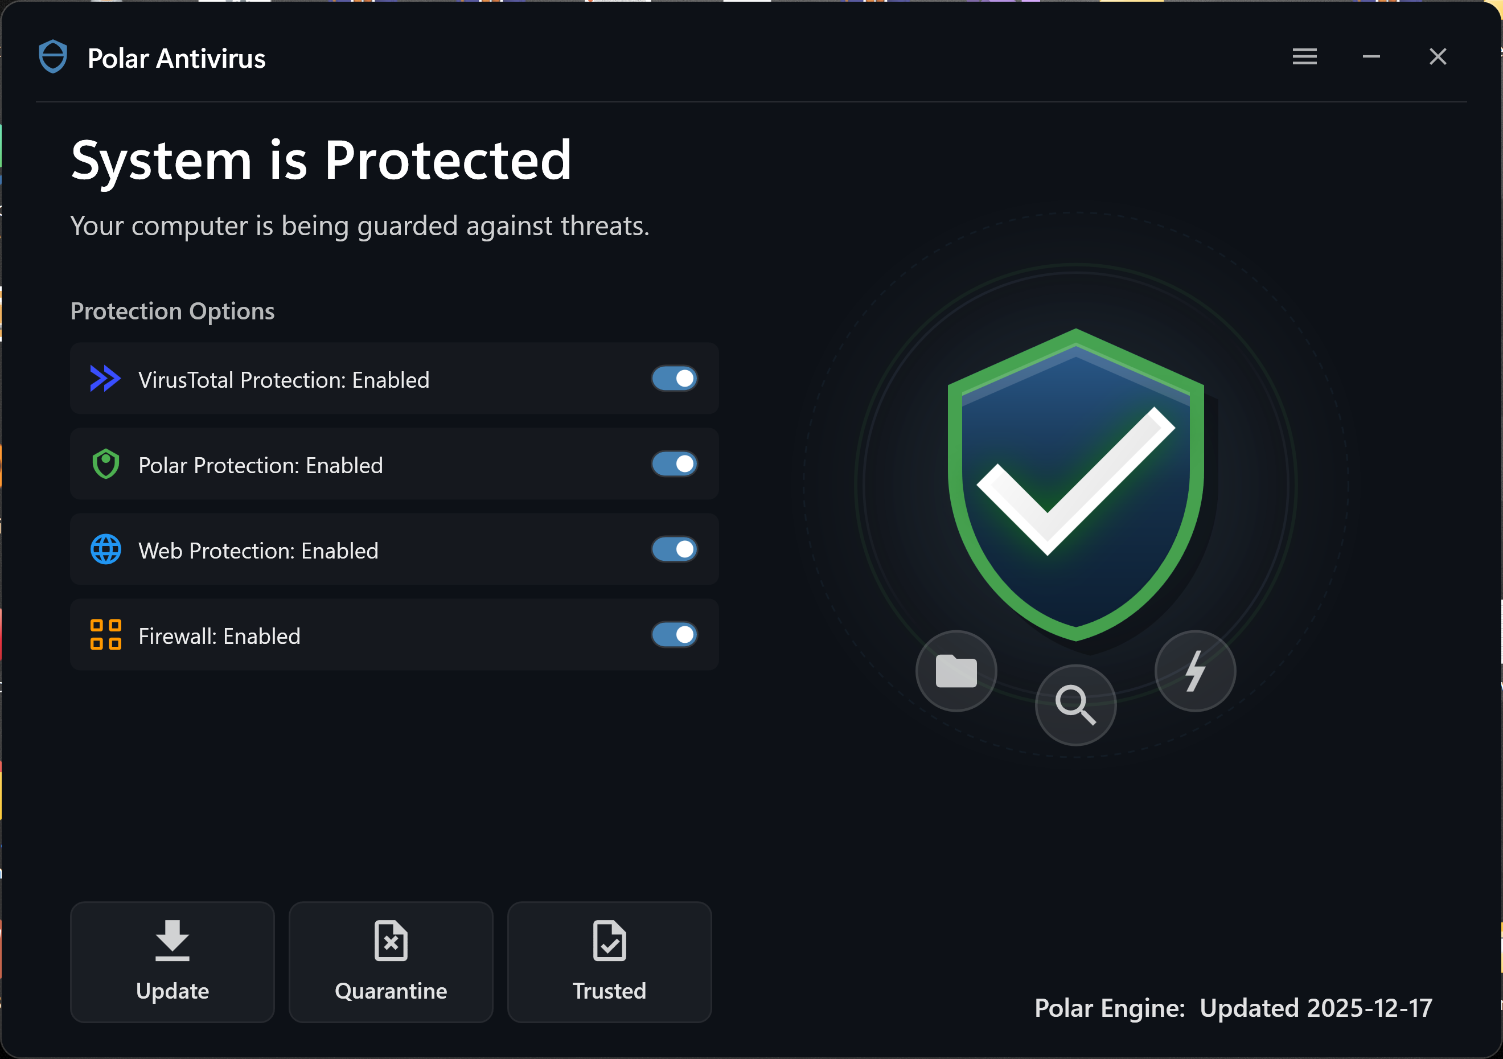Click the folder scan circular icon
This screenshot has width=1503, height=1059.
956,671
